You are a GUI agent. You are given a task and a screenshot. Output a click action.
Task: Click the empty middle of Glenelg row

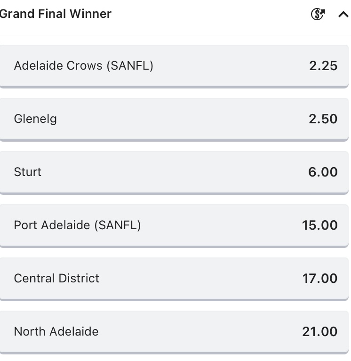pos(179,119)
